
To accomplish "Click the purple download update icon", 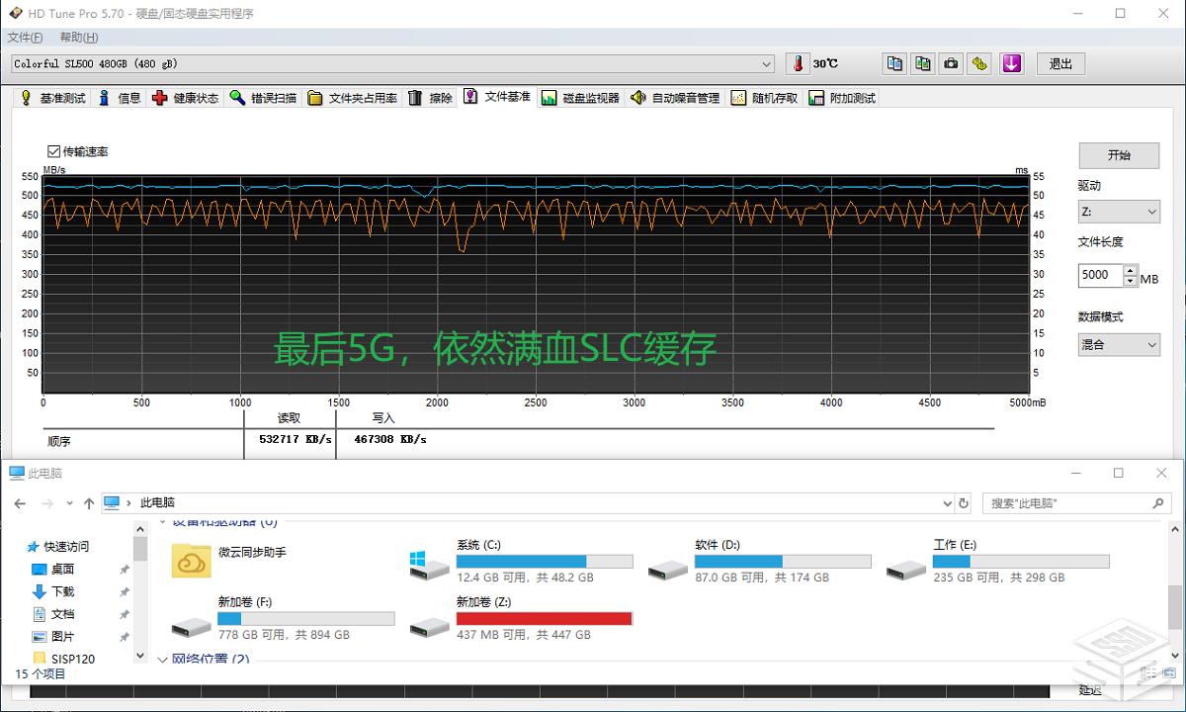I will [1010, 63].
